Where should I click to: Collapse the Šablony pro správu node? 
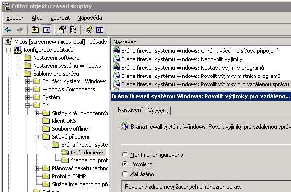coord(18,74)
